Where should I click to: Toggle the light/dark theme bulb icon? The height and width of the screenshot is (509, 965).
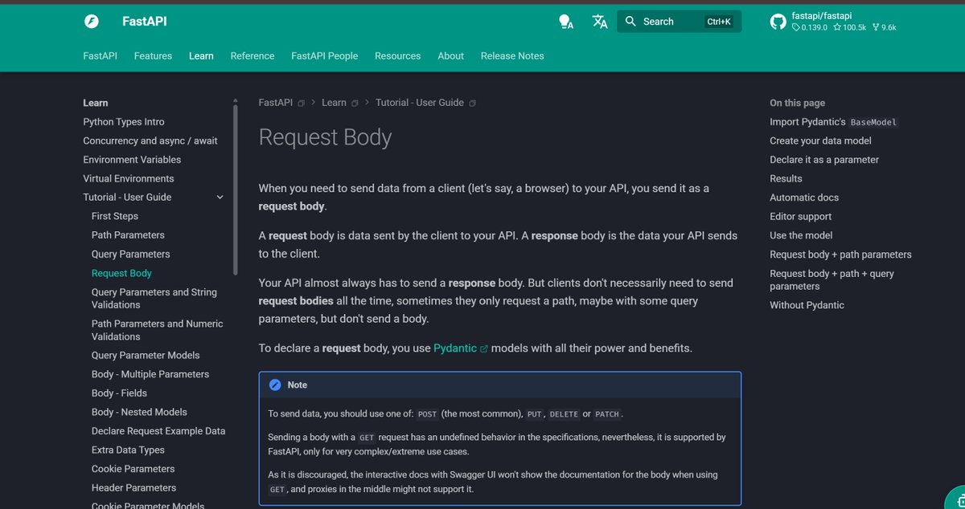(566, 22)
